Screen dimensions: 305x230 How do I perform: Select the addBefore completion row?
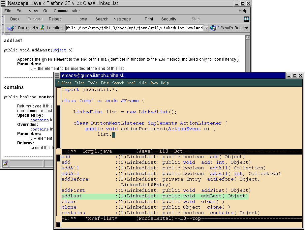[161, 182]
